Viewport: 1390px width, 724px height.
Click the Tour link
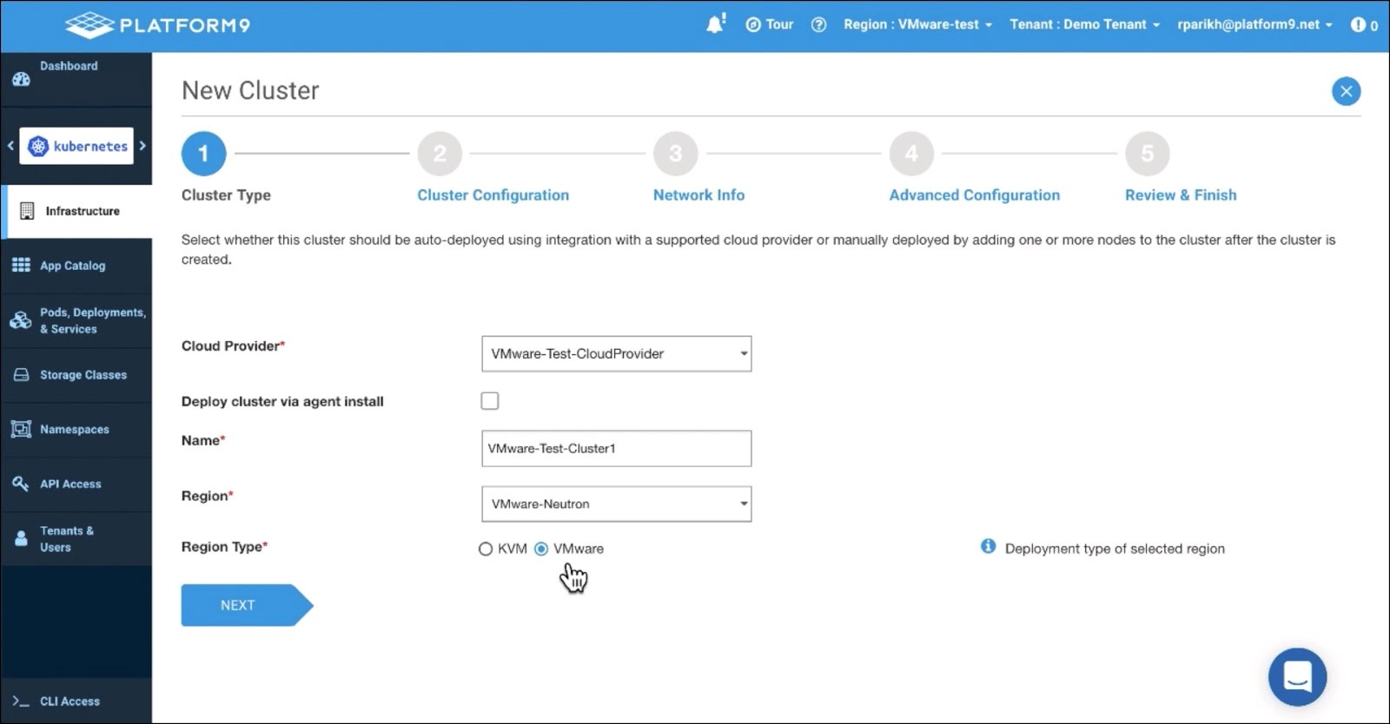pyautogui.click(x=779, y=24)
